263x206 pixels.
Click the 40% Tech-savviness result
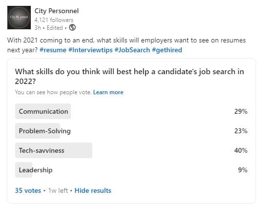coord(241,150)
